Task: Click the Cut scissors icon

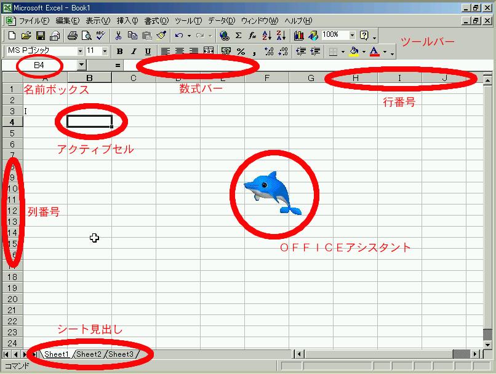Action: point(118,36)
